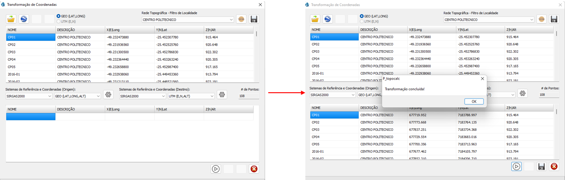
Task: Open file folder icon in right window
Action: (x=315, y=19)
